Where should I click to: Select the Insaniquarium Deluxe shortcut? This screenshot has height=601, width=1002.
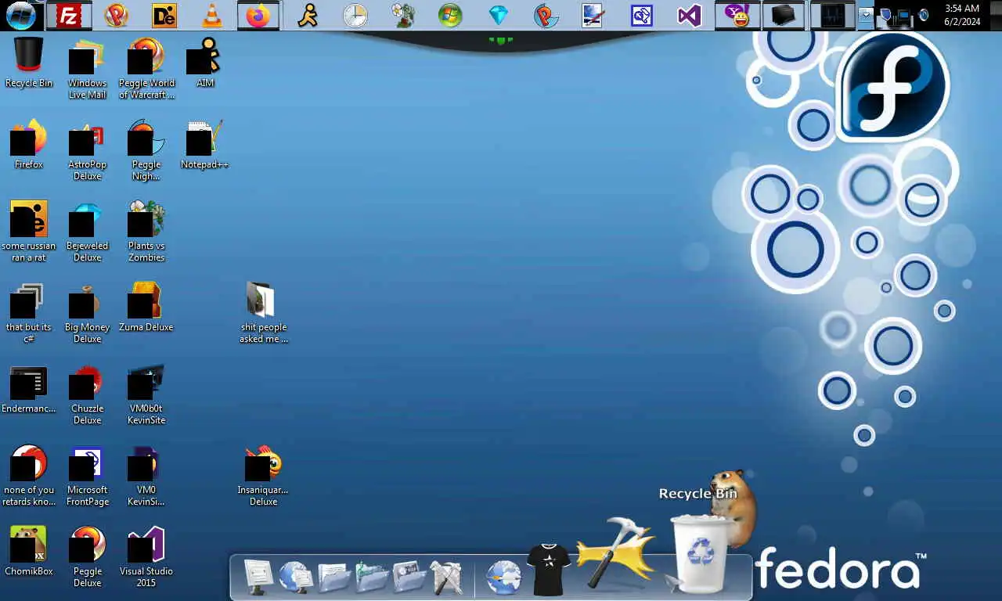pos(263,476)
